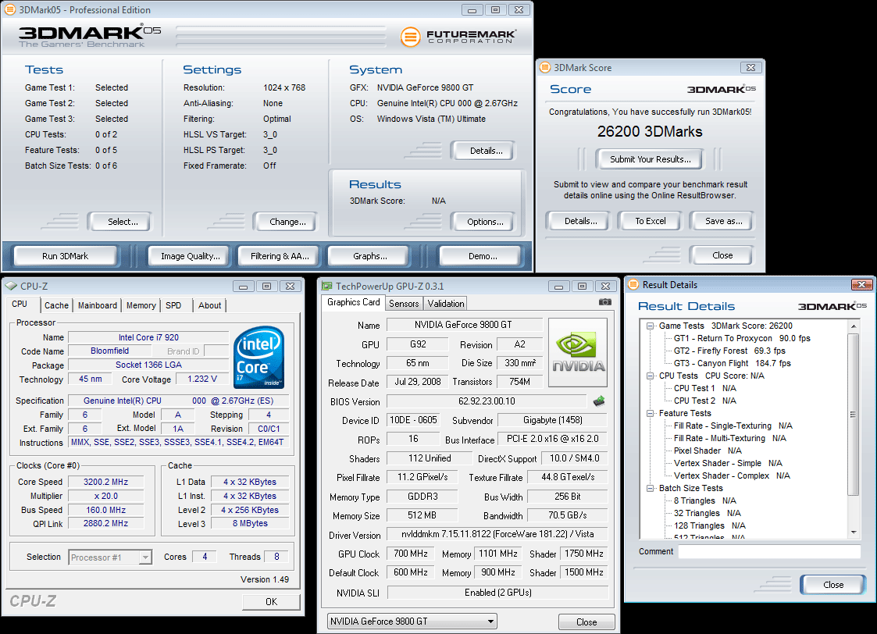Select the CPU tab in CPU-Z
The image size is (877, 634).
point(20,305)
